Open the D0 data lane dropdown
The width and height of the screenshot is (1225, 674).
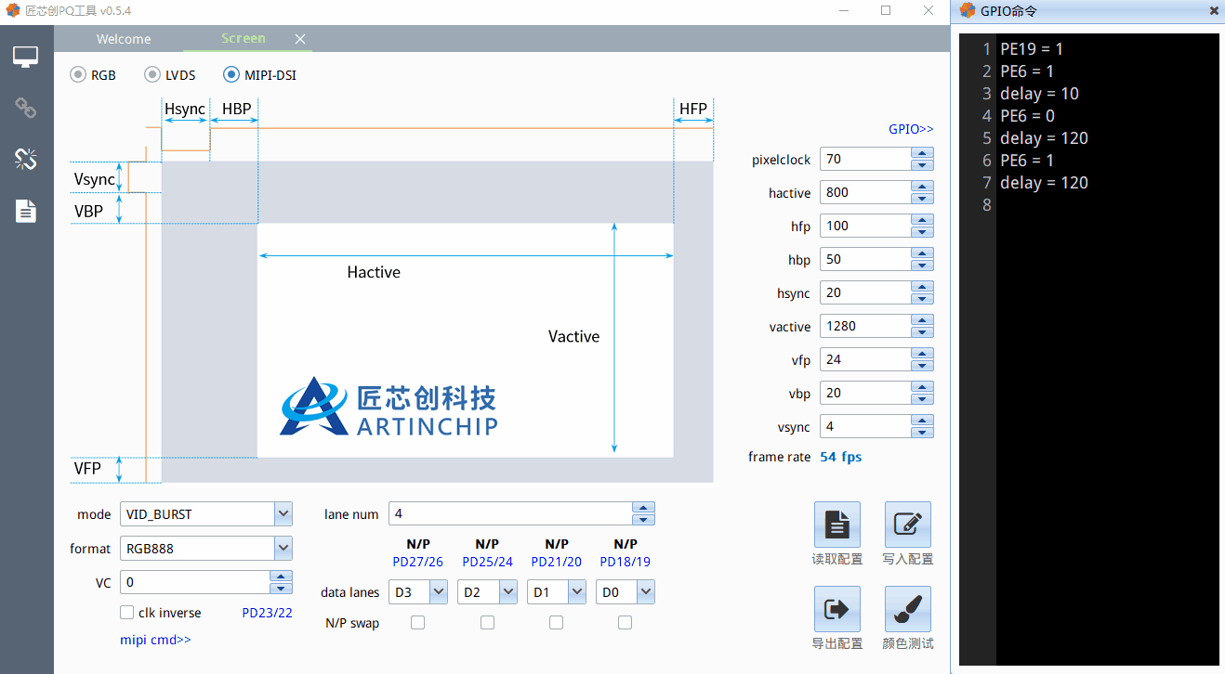pos(645,592)
